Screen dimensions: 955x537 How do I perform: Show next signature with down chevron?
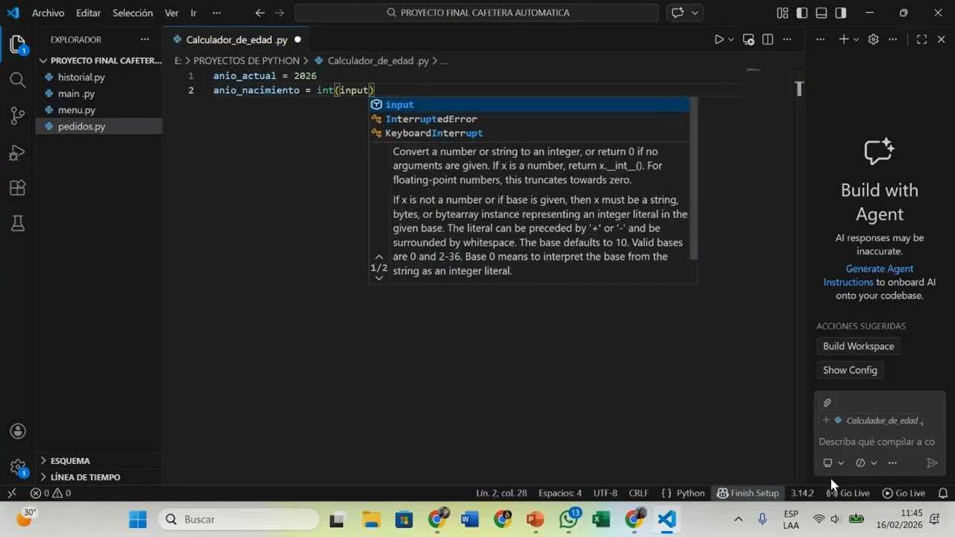379,277
